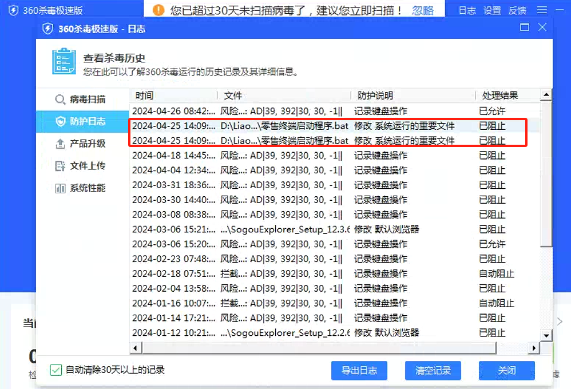Select the 2024-04-04 12:34 log row
This screenshot has width=571, height=389.
pyautogui.click(x=335, y=170)
